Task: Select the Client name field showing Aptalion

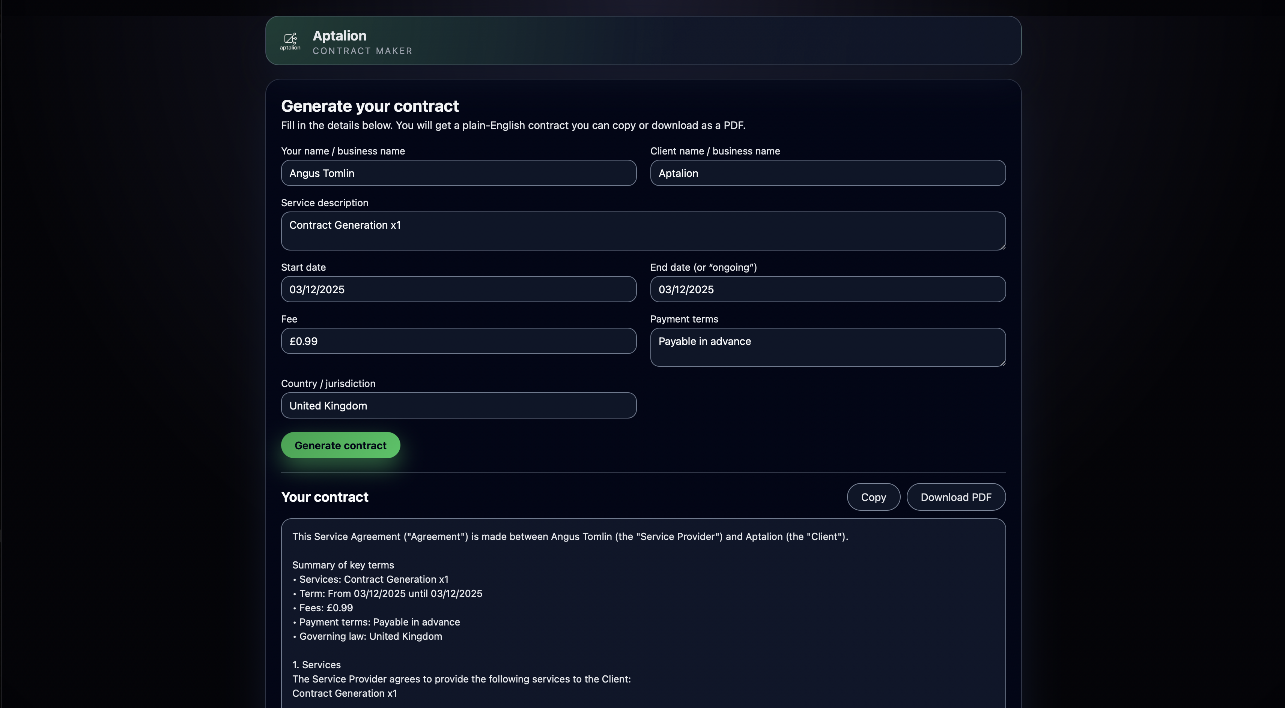Action: [x=827, y=173]
